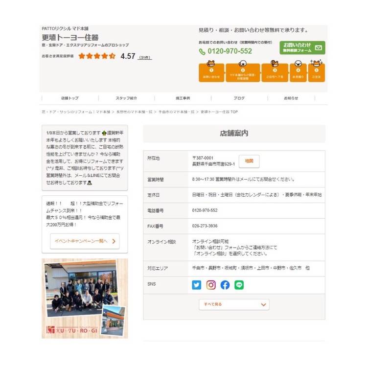The width and height of the screenshot is (367, 367).
Task: Open the ブログ tab
Action: point(239,98)
